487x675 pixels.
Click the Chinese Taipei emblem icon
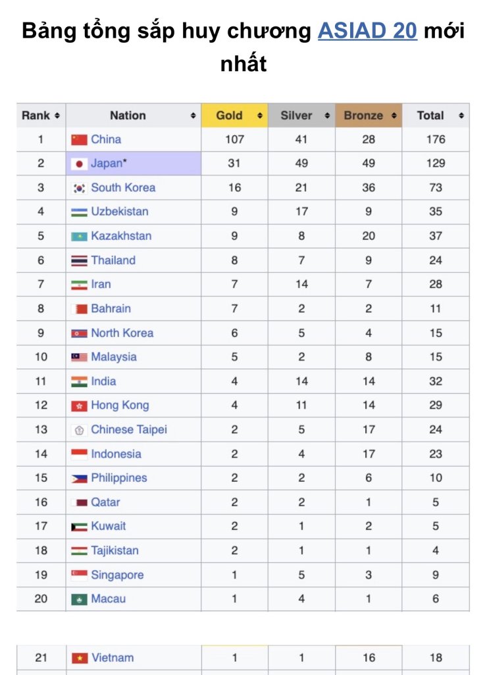79,430
